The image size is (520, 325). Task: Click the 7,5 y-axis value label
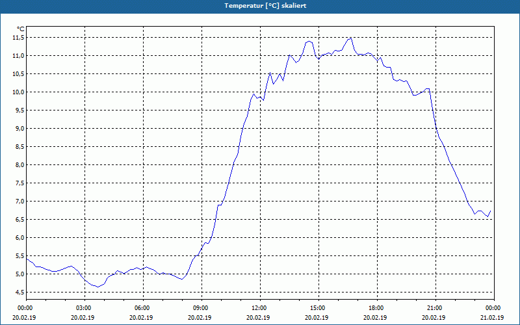pos(20,183)
